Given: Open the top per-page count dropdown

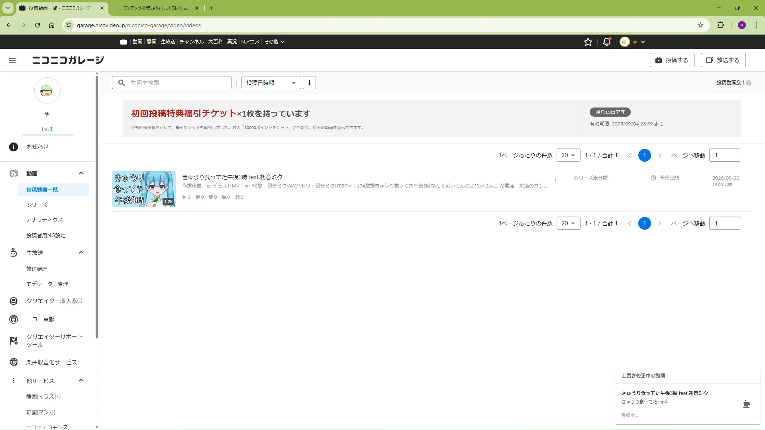Looking at the screenshot, I should [568, 155].
